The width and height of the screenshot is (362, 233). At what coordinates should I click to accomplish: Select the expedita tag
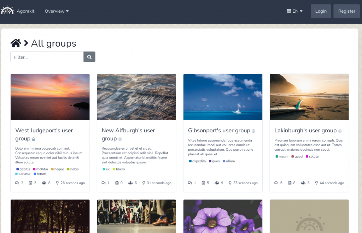197,161
